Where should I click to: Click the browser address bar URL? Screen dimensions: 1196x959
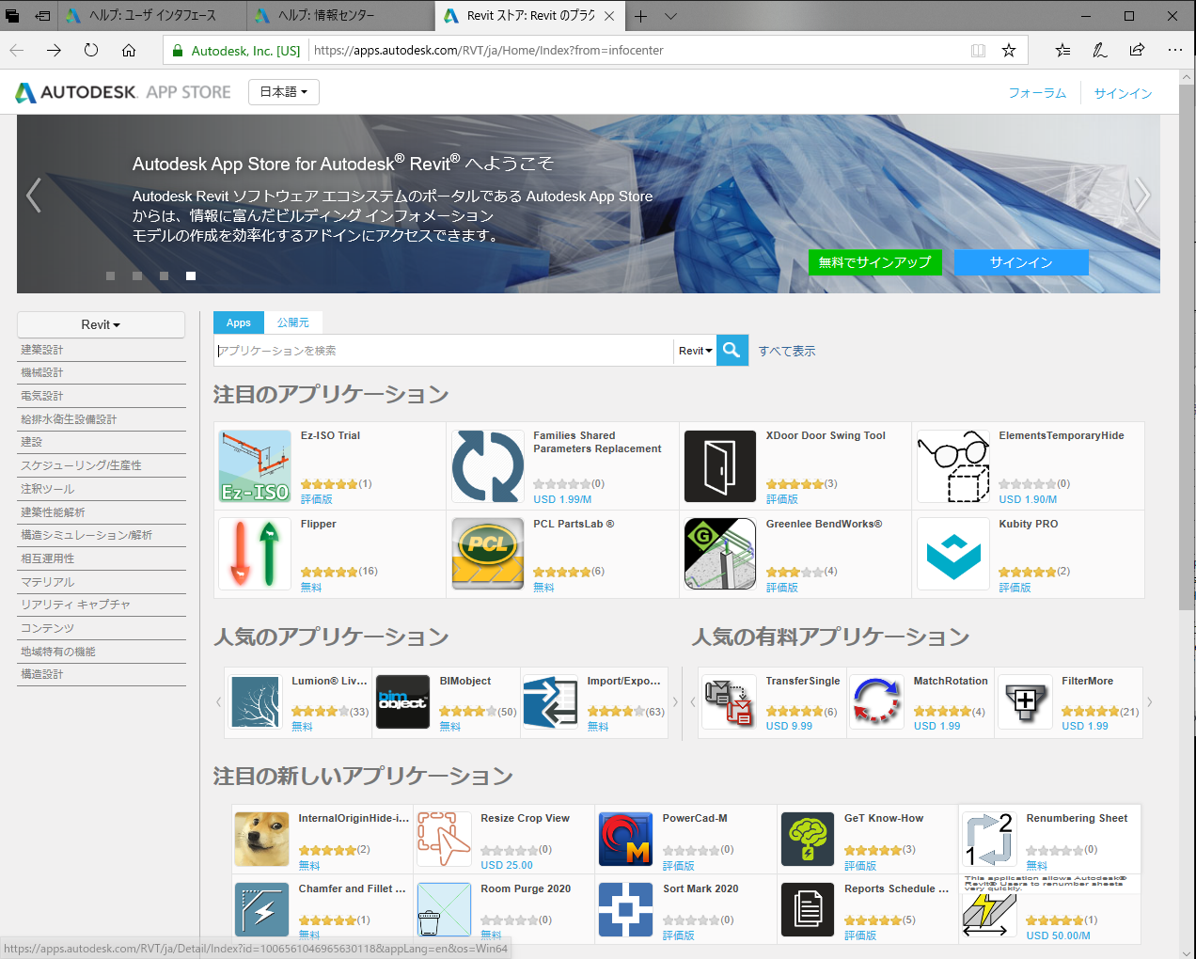point(488,50)
